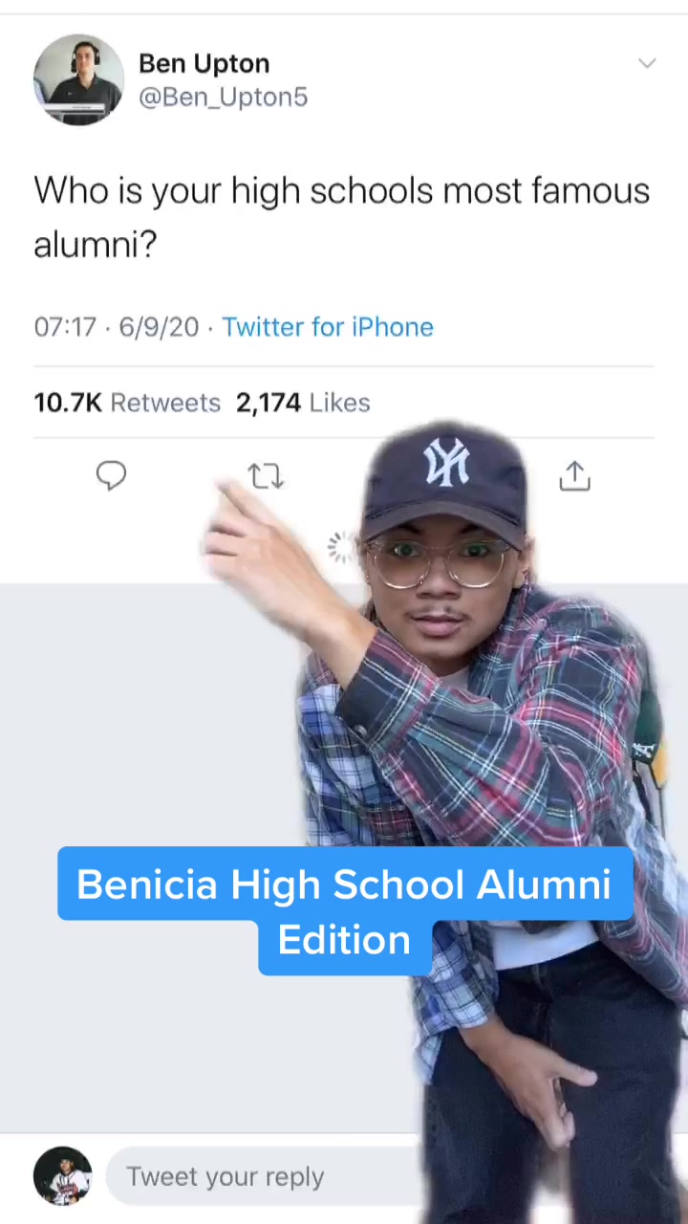Tap the word Edition in the caption
This screenshot has height=1224, width=688.
click(344, 940)
